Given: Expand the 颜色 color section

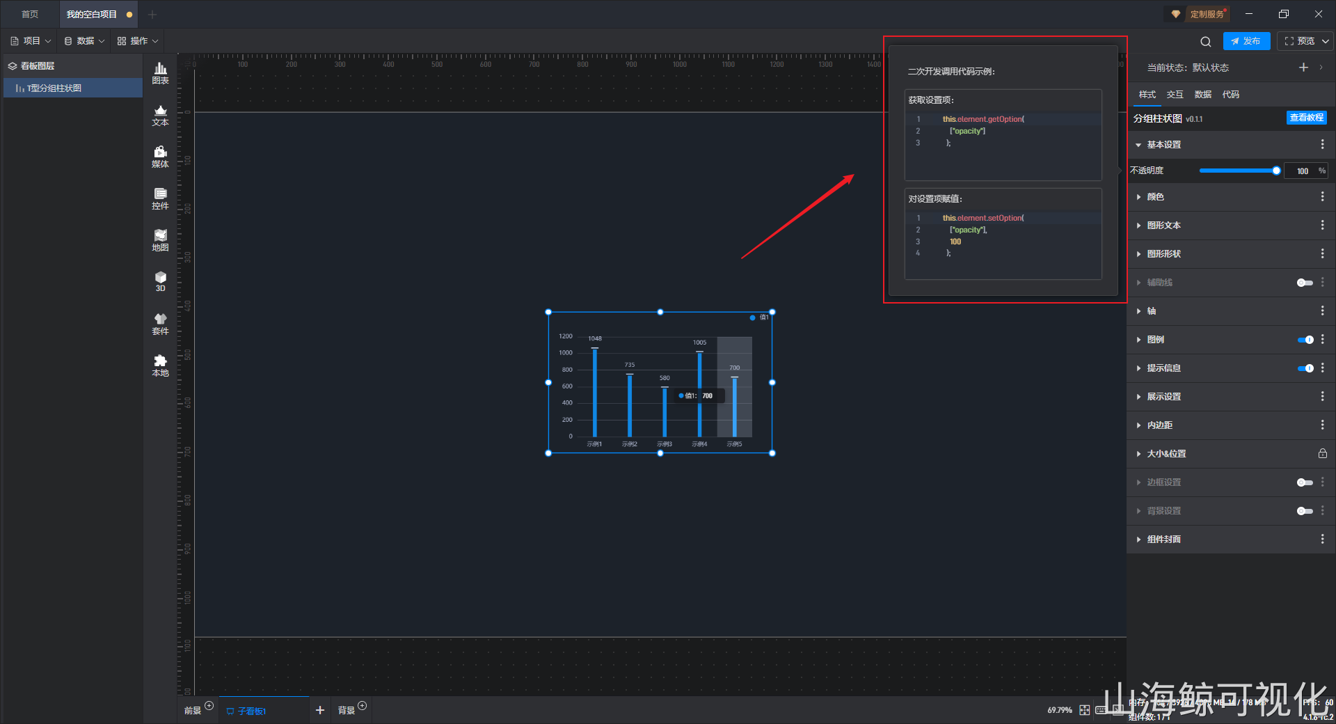Looking at the screenshot, I should pyautogui.click(x=1155, y=197).
